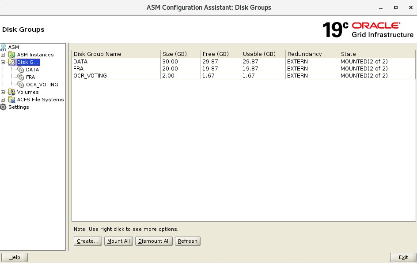Click the Exit button

point(403,257)
